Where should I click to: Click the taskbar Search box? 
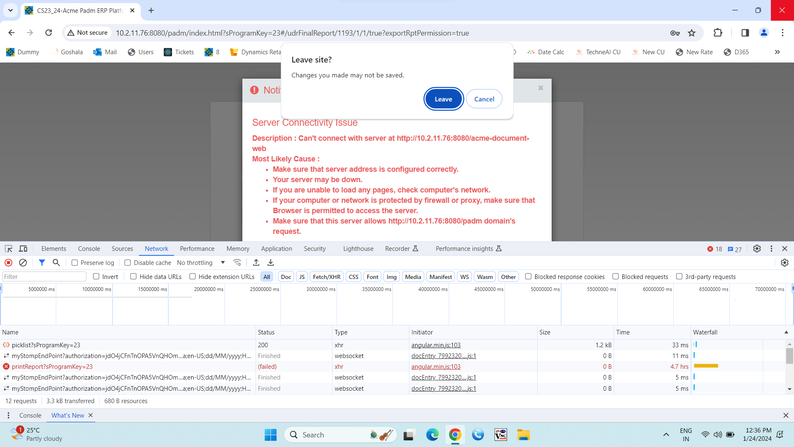(340, 435)
